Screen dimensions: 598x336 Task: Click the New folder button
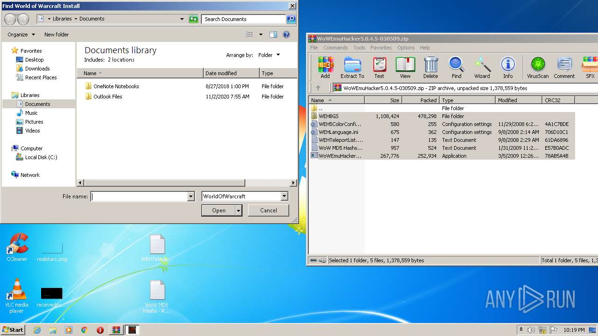[x=57, y=35]
